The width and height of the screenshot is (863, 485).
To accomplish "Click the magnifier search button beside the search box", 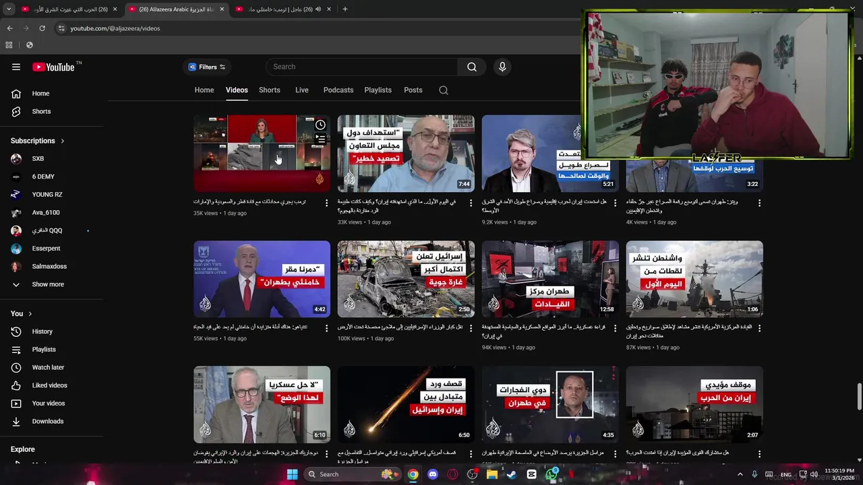I will (472, 67).
